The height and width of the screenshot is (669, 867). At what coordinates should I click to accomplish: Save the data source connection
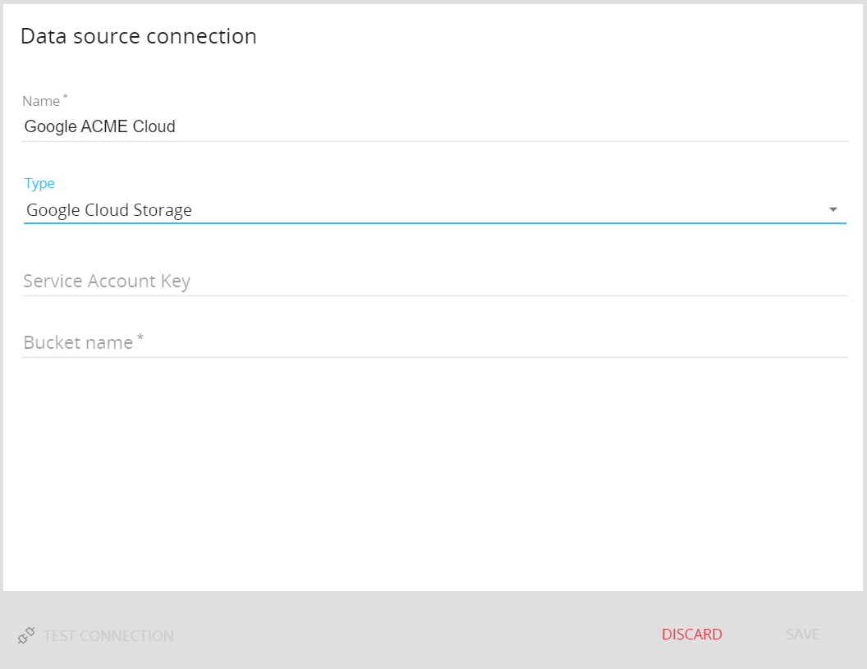802,635
